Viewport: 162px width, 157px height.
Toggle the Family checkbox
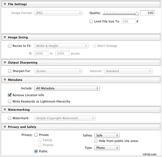pyautogui.click(x=40, y=140)
